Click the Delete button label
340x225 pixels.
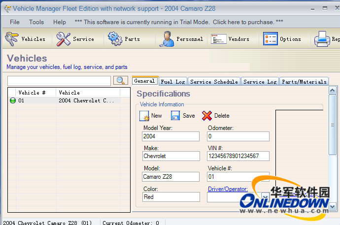[x=222, y=116]
